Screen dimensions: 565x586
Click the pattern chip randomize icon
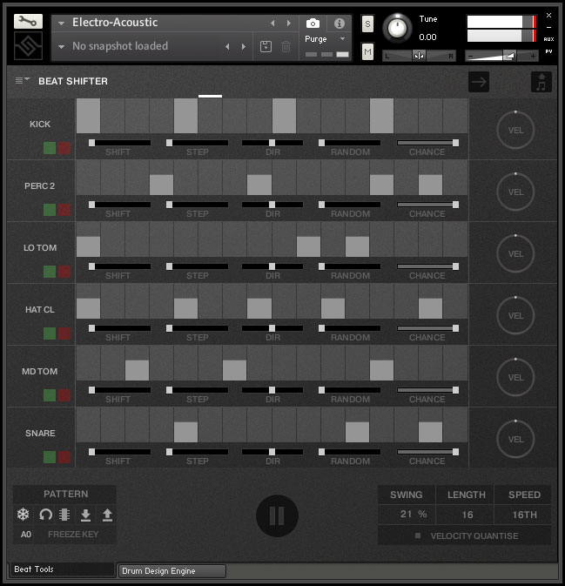pos(64,515)
